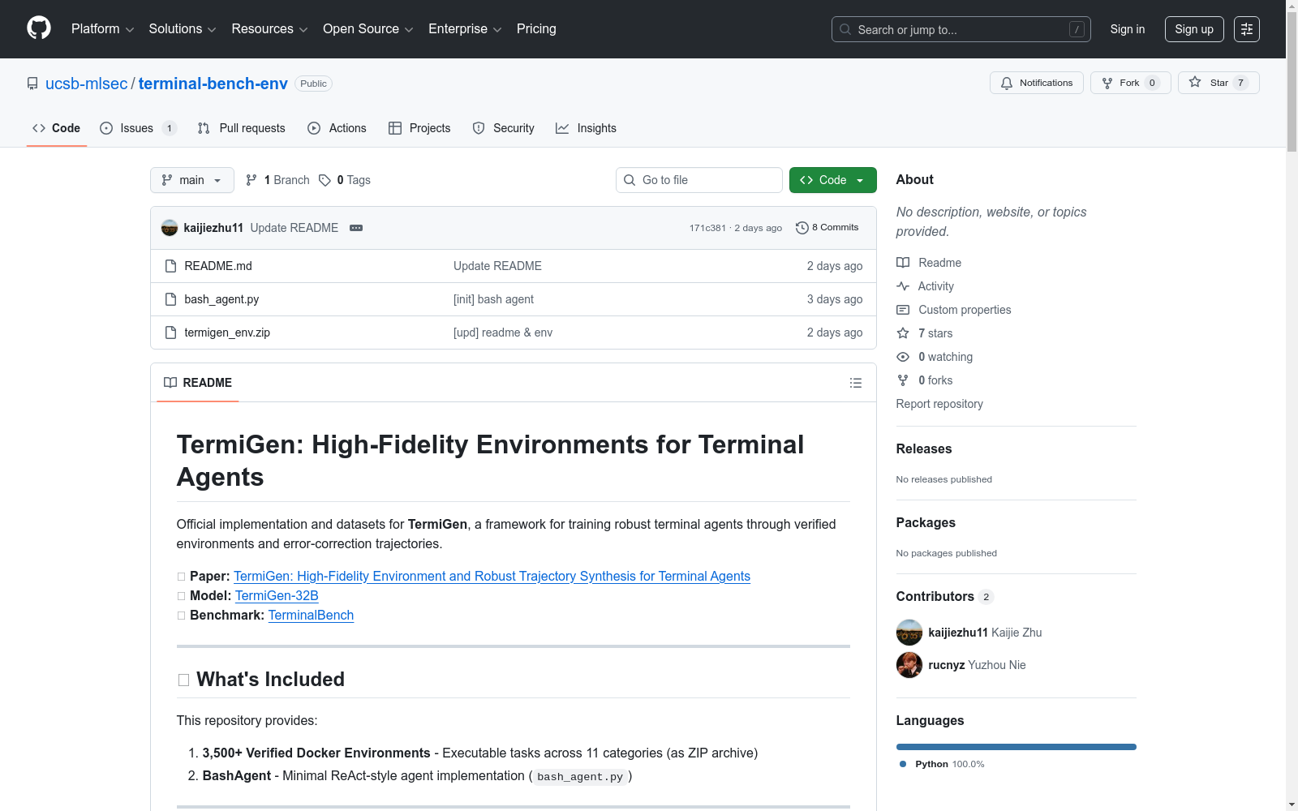Open the Releases heading link
This screenshot has height=811, width=1298.
tap(924, 448)
